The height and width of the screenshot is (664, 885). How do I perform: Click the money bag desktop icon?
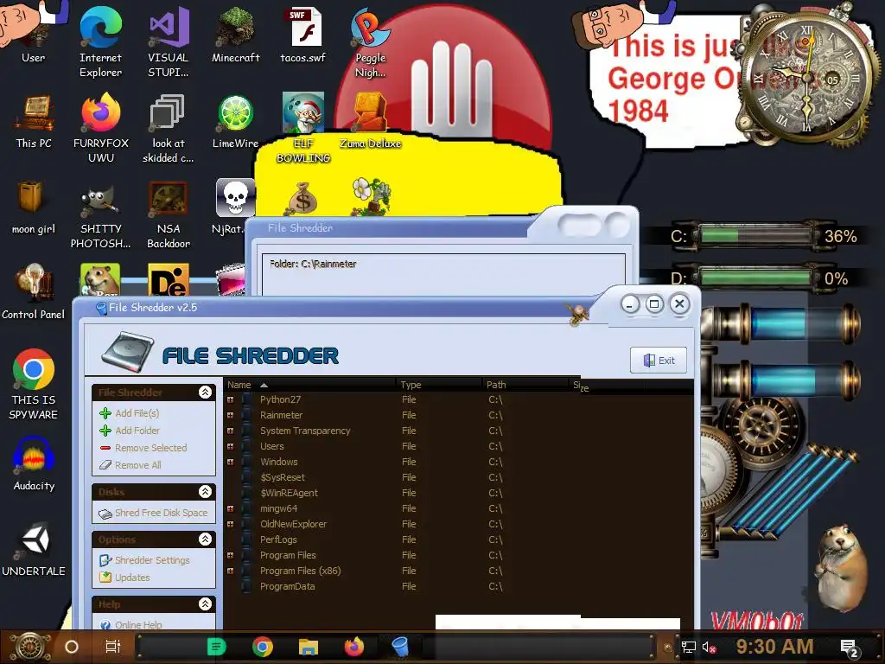pyautogui.click(x=303, y=198)
